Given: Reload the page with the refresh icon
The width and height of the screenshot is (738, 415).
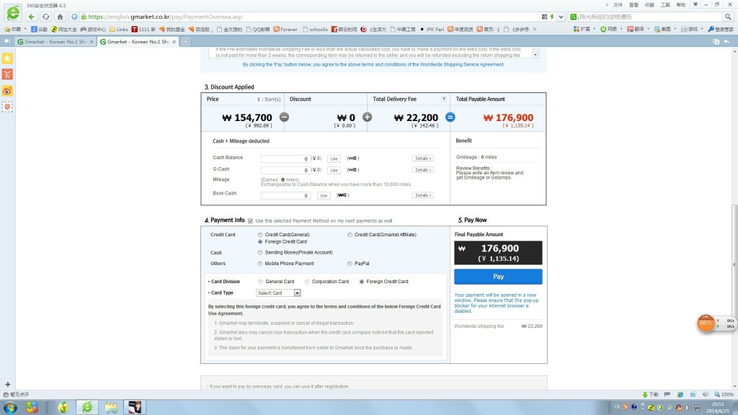Looking at the screenshot, I should pyautogui.click(x=45, y=17).
